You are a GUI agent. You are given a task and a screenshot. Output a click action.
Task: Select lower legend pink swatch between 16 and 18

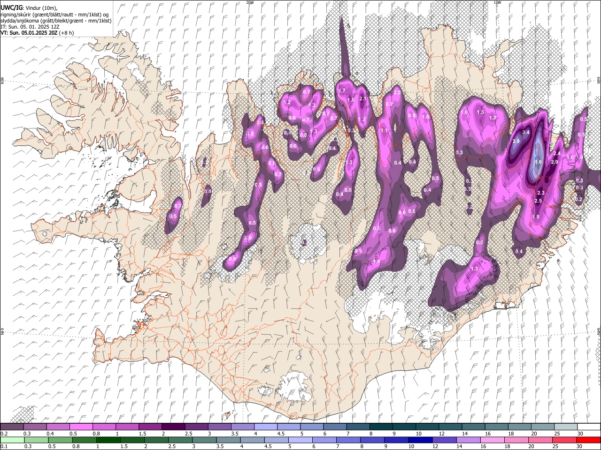coord(492,440)
